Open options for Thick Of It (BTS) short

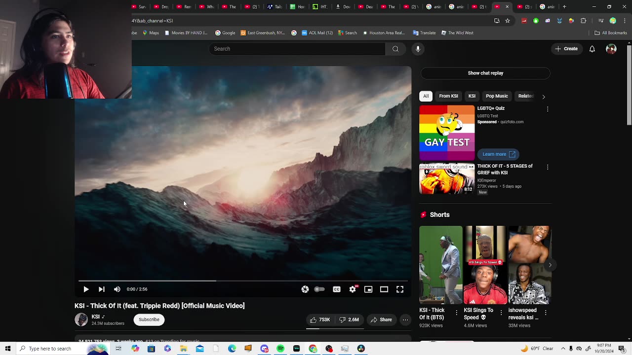point(456,313)
